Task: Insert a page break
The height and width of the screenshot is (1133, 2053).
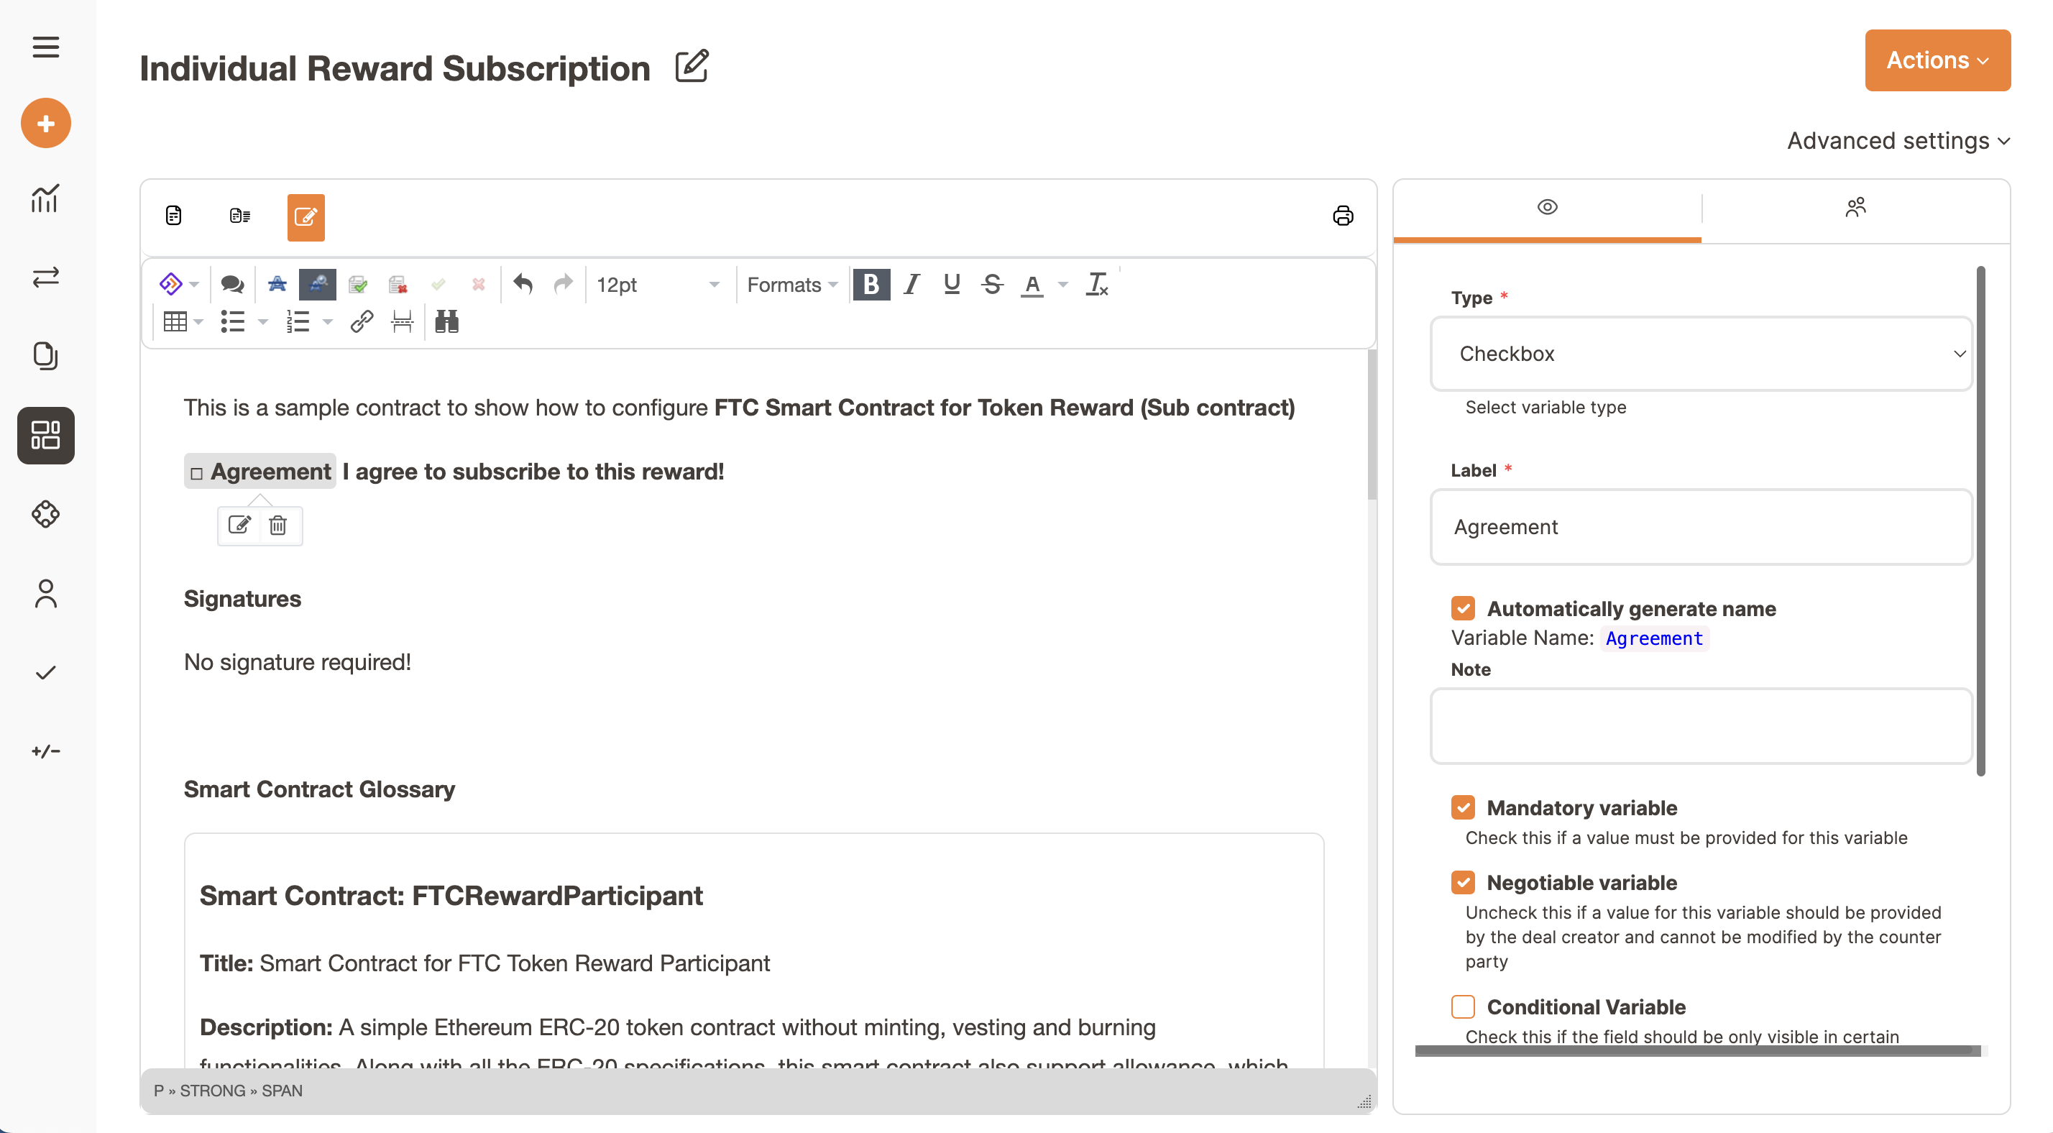Action: 403,321
